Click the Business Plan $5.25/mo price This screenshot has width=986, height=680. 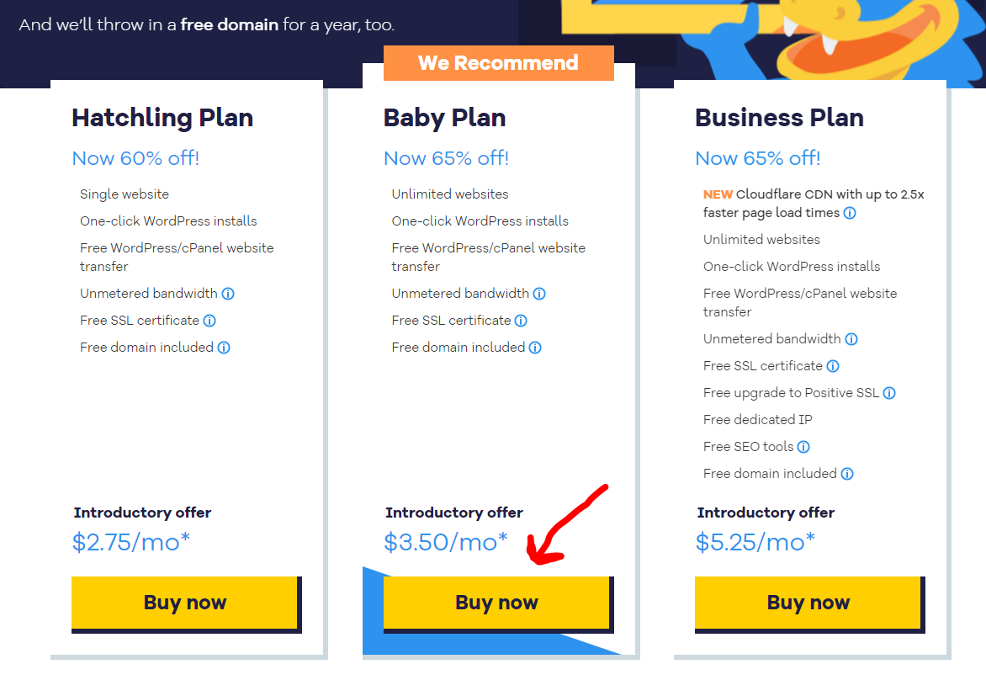pyautogui.click(x=755, y=542)
